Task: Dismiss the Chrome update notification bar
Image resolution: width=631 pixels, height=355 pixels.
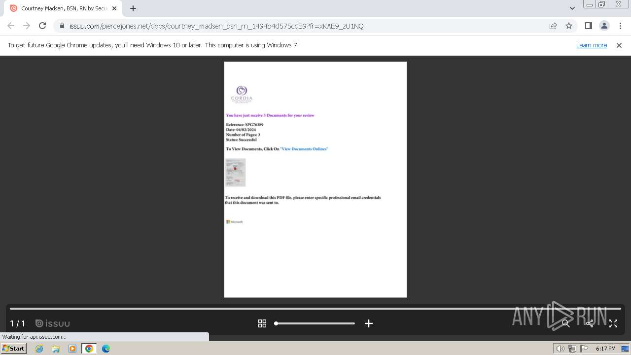Action: (x=619, y=45)
